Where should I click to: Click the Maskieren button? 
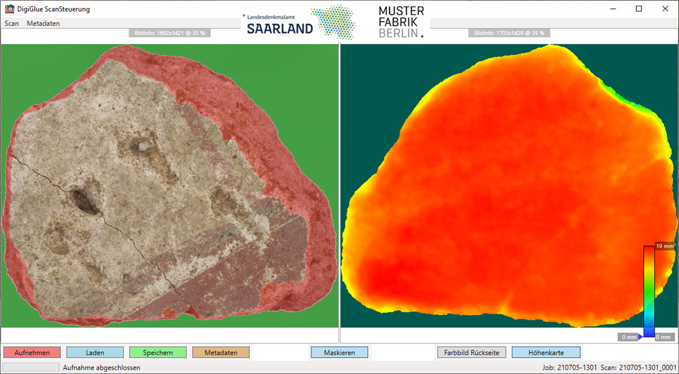[339, 352]
